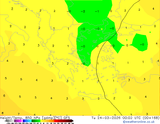This screenshot has height=124, width=160.
Task: Open the weatheronline.co.uk copyright link
Action: (x=139, y=122)
